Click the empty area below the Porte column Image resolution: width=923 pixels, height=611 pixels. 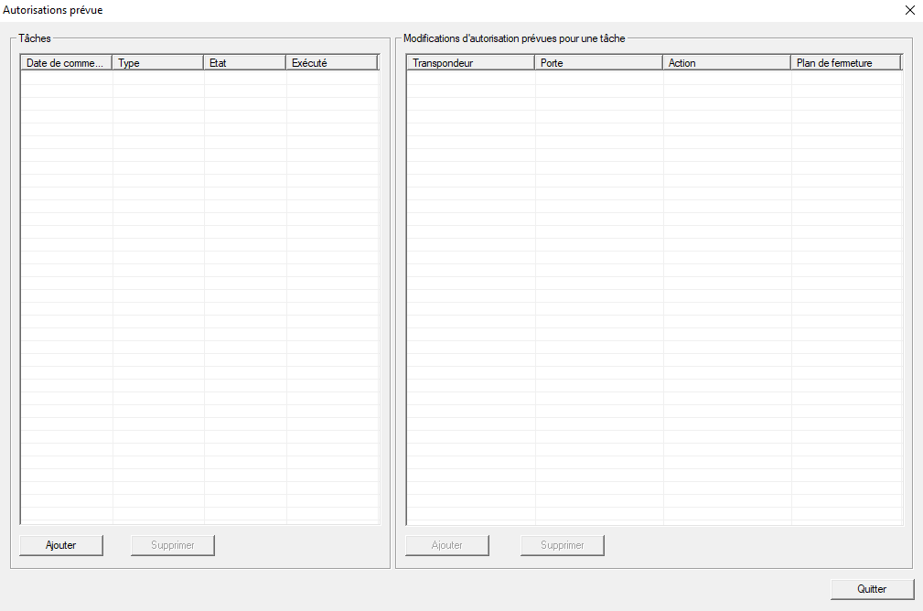(598, 293)
